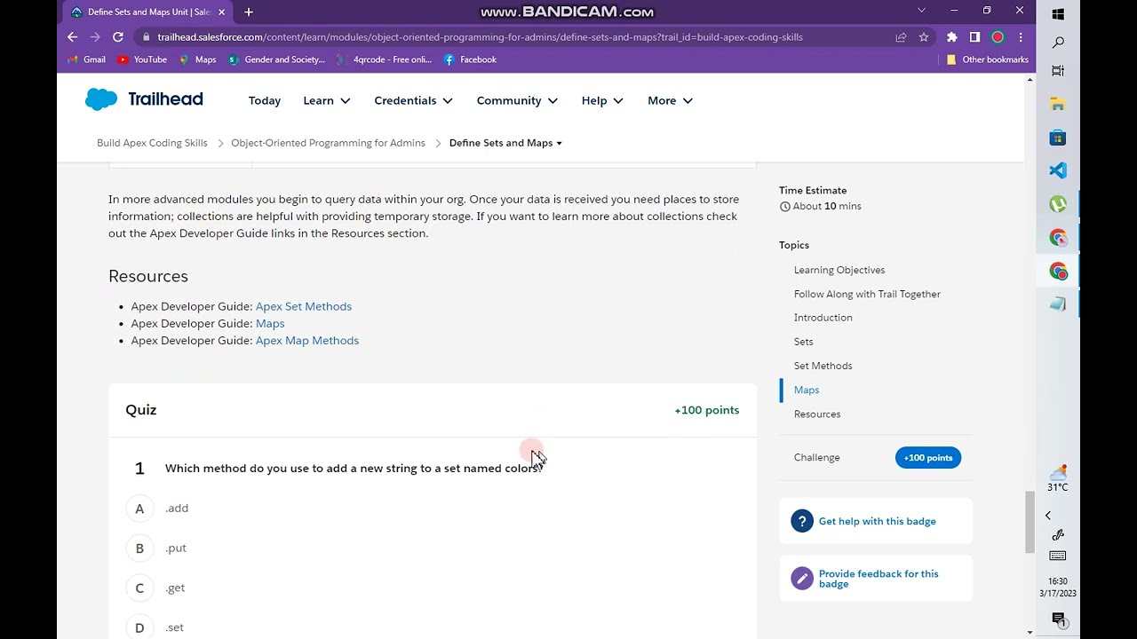Jump to Sets topic
The width and height of the screenshot is (1137, 639).
pyautogui.click(x=803, y=342)
